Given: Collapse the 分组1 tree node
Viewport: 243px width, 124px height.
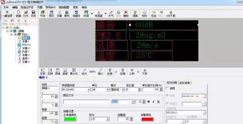Looking at the screenshot, I should [3, 28].
